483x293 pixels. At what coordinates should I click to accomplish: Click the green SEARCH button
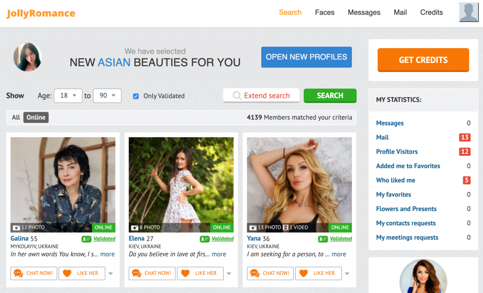(x=330, y=96)
